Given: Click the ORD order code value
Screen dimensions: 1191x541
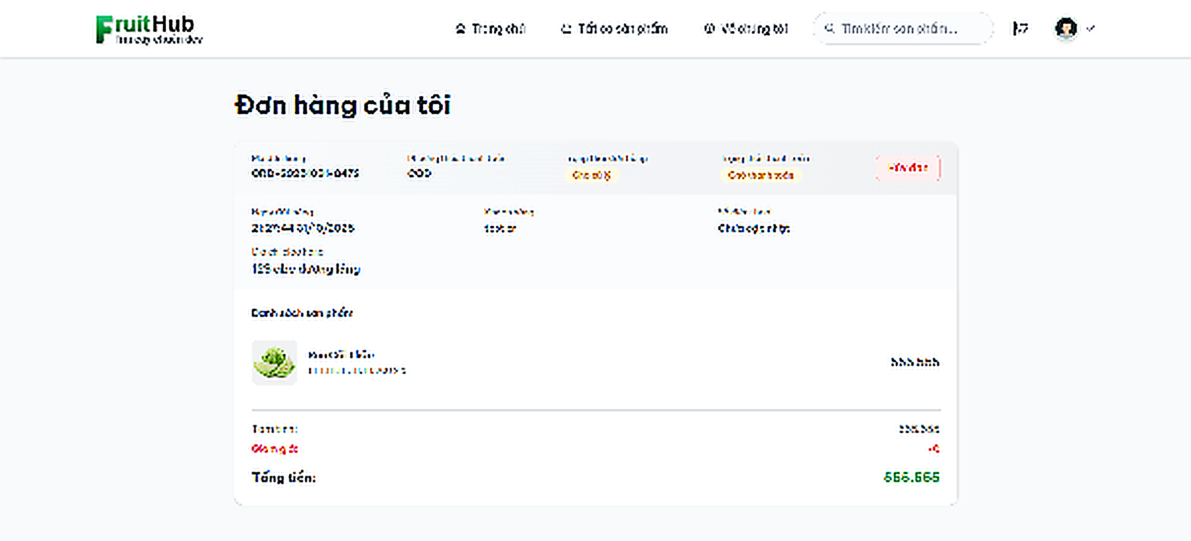Looking at the screenshot, I should (x=305, y=173).
